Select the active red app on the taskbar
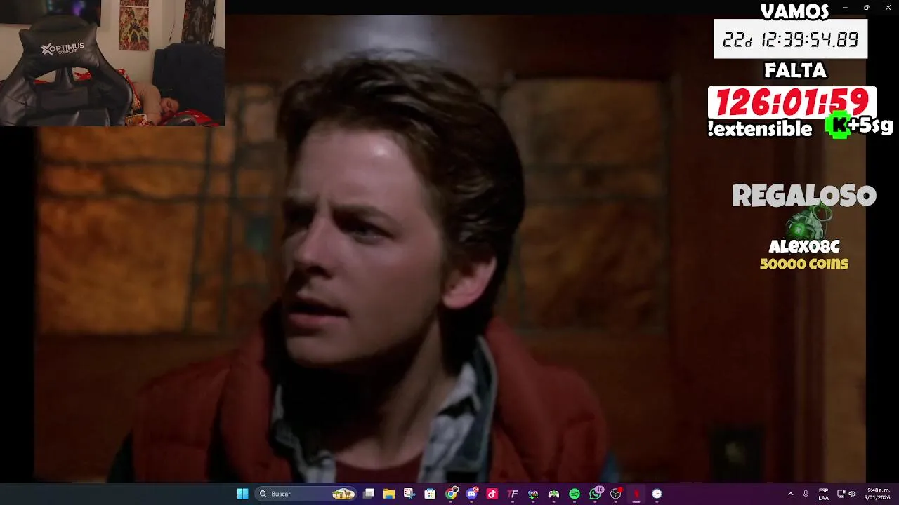The height and width of the screenshot is (505, 899). tap(636, 494)
